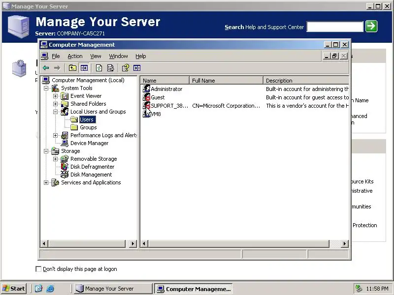The image size is (394, 295).
Task: Click right arrow of user list scrollbar
Action: [x=345, y=243]
